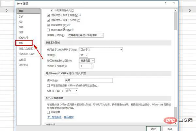Select 针对兼容性优化 radio button
Viewport: 196px width, 131px height.
pyautogui.click(x=52, y=10)
